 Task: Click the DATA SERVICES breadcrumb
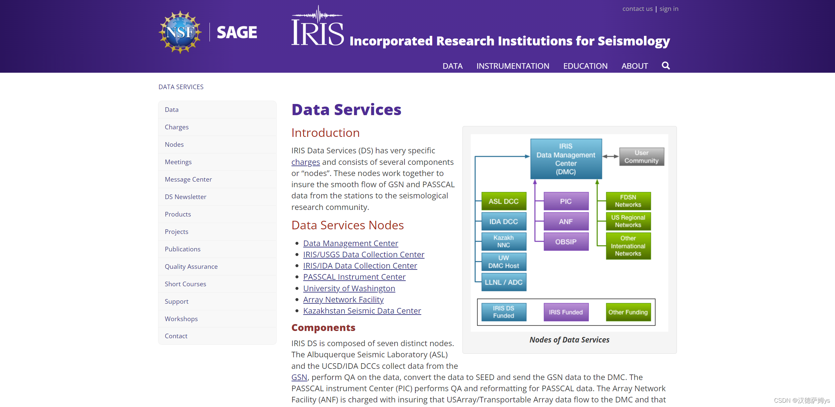point(181,87)
